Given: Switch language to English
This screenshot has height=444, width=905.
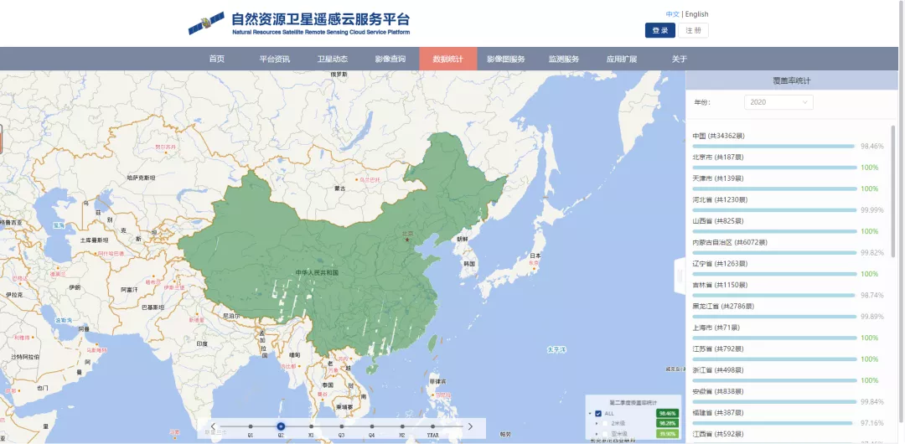Looking at the screenshot, I should 696,14.
